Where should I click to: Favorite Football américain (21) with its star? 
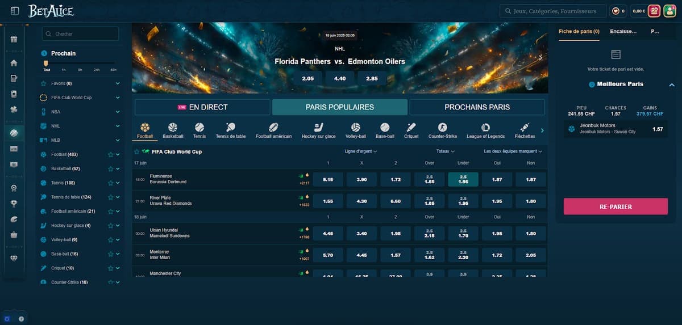click(111, 211)
